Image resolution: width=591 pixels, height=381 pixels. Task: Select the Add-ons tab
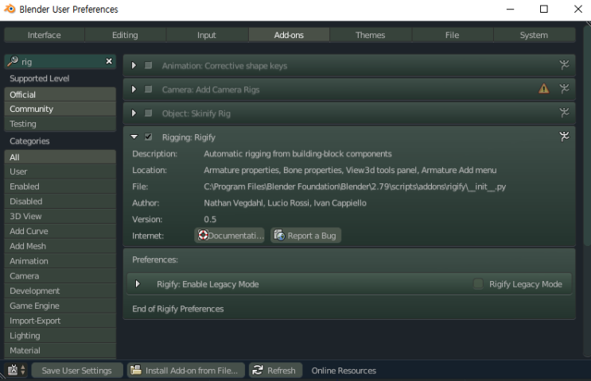coord(289,35)
